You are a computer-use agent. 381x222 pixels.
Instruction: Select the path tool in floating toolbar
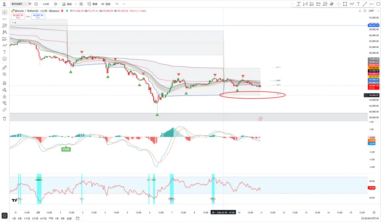pos(351,4)
